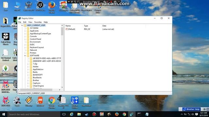Select the {4E1B0D74 GUID key
The width and height of the screenshot is (209, 117).
click(x=47, y=58)
